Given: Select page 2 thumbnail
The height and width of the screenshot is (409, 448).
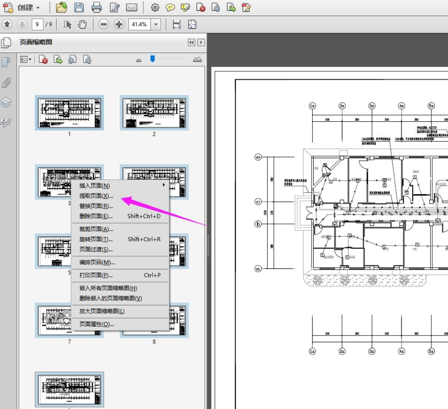Looking at the screenshot, I should (x=154, y=113).
